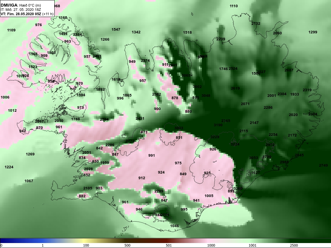Click the map value 2274

(145, 61)
